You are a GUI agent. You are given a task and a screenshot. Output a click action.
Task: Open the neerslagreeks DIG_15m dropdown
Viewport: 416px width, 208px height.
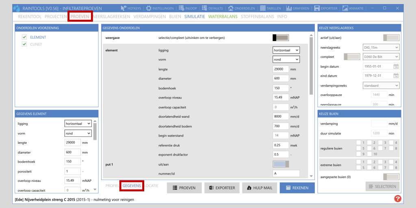point(381,48)
